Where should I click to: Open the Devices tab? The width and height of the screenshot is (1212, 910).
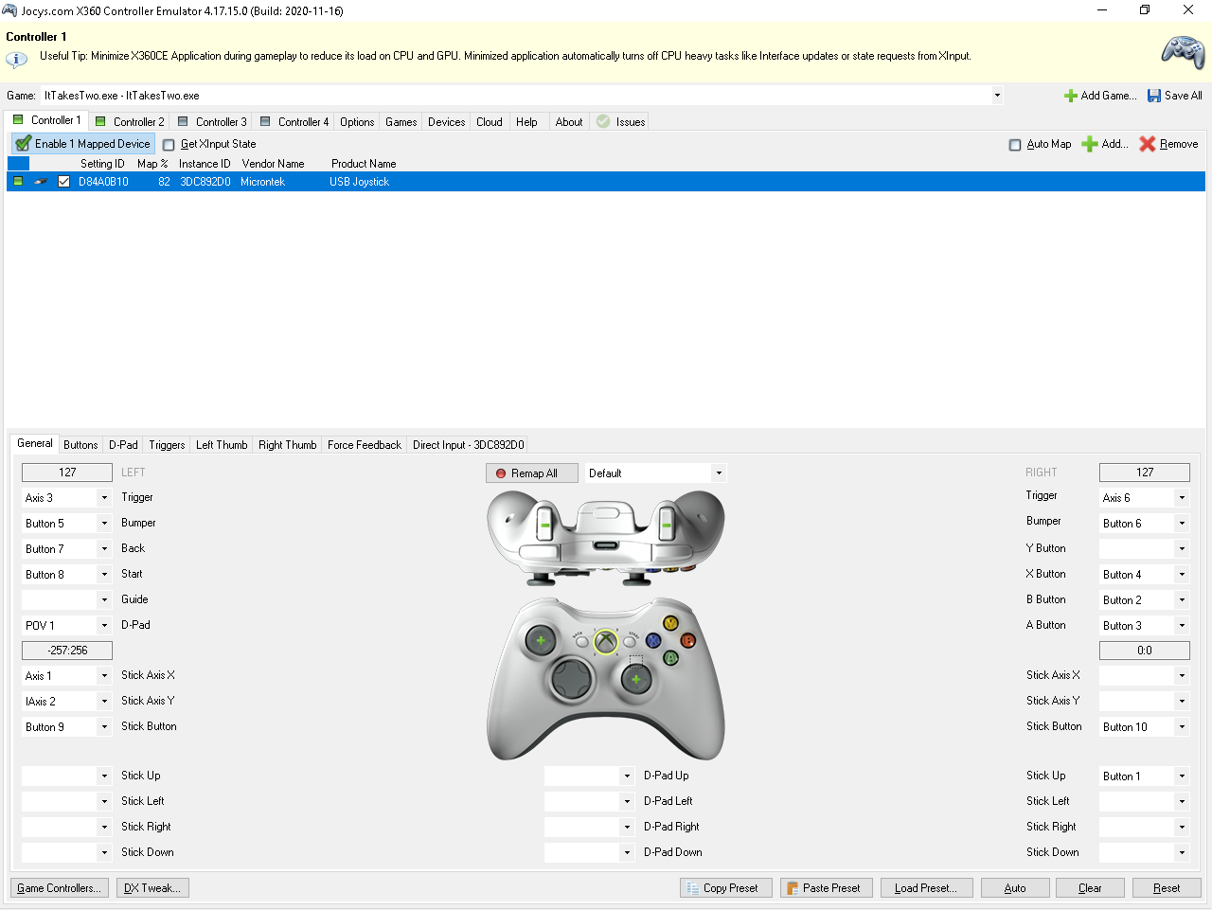[x=446, y=122]
